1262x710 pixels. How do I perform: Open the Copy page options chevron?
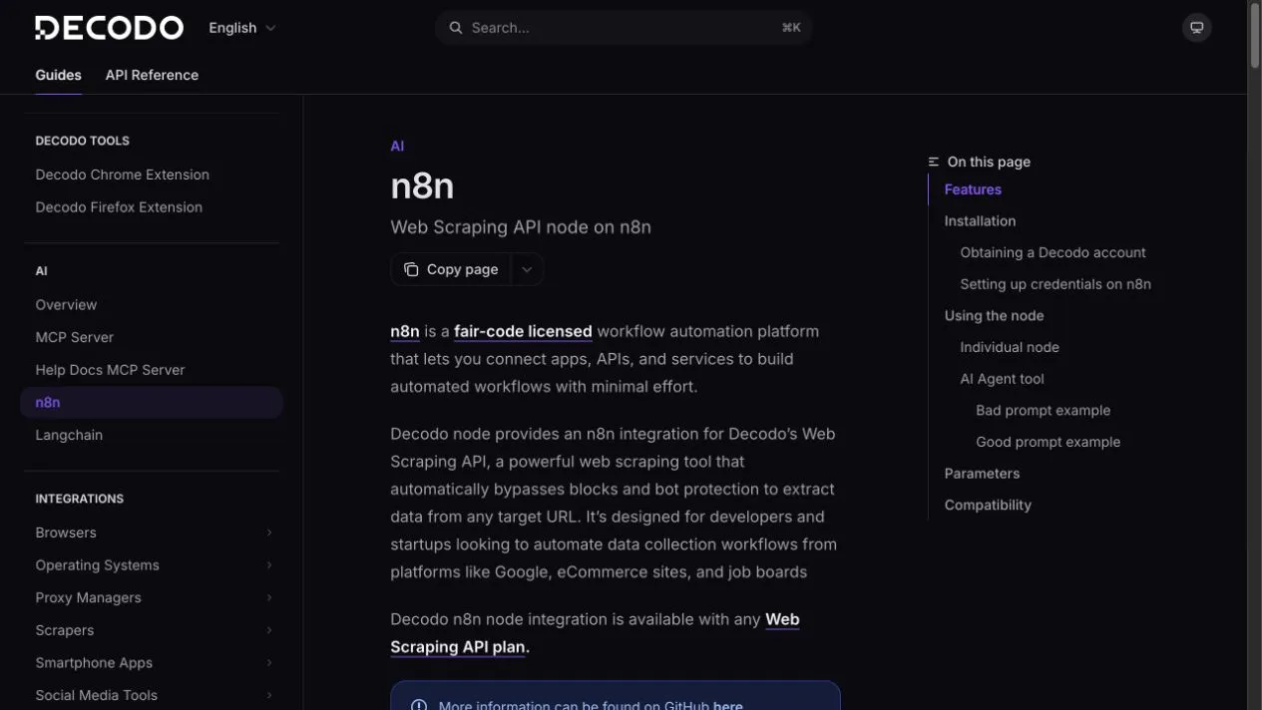click(x=527, y=269)
